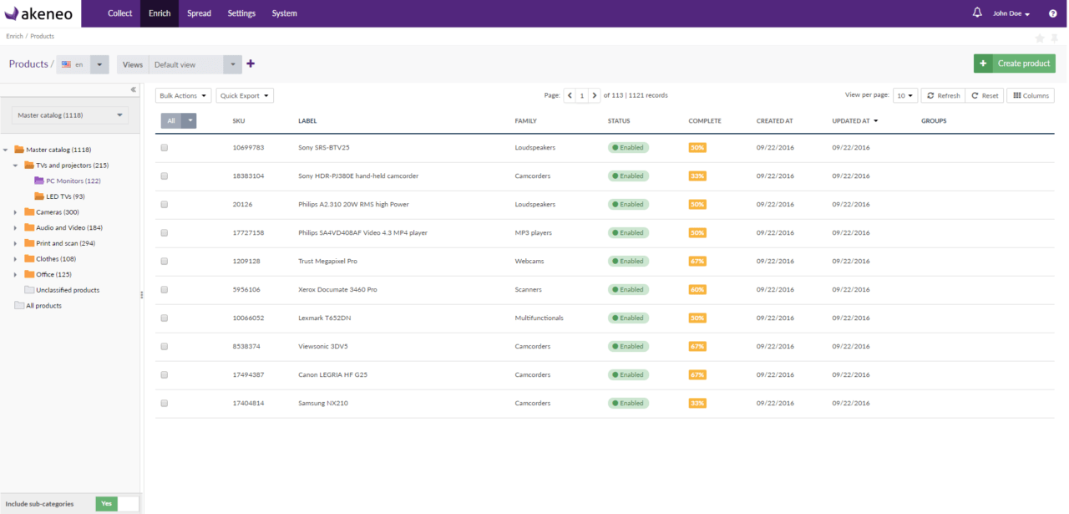Image resolution: width=1069 pixels, height=514 pixels.
Task: Open the Spread menu
Action: click(x=199, y=13)
